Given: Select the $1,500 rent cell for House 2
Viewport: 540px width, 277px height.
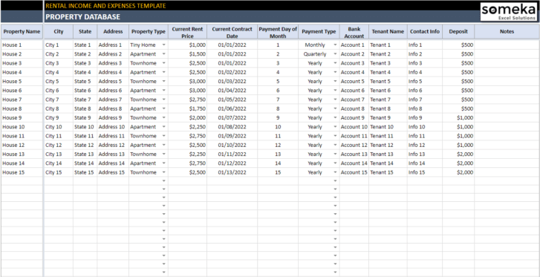Looking at the screenshot, I should [187, 54].
